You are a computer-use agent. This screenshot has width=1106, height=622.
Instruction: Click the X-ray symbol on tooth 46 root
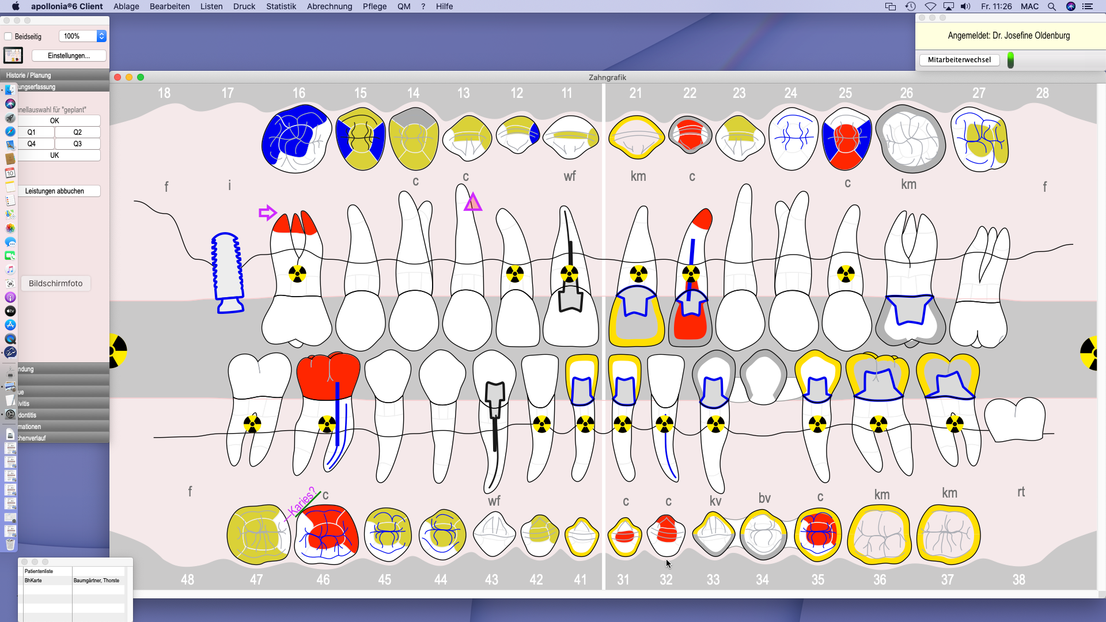(x=327, y=425)
